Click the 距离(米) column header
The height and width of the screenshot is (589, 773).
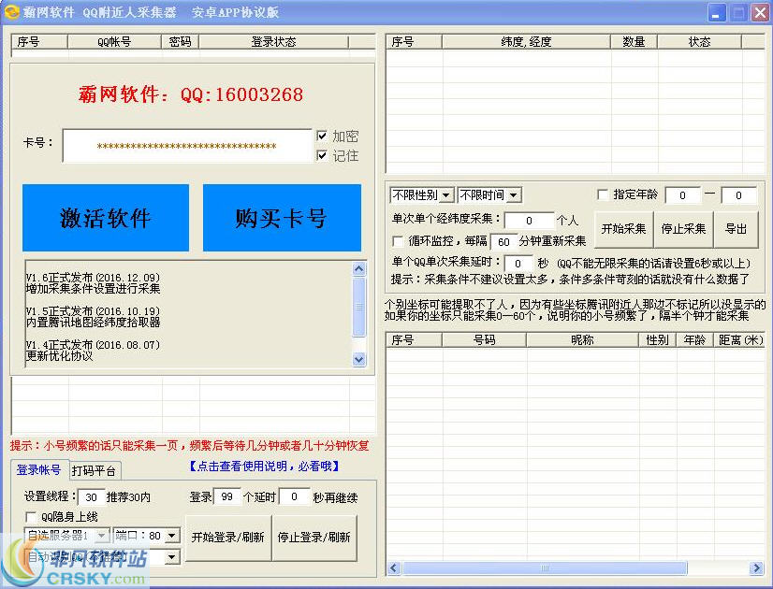[740, 339]
